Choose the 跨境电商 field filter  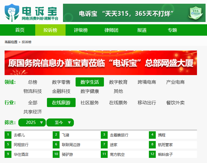[147, 82]
